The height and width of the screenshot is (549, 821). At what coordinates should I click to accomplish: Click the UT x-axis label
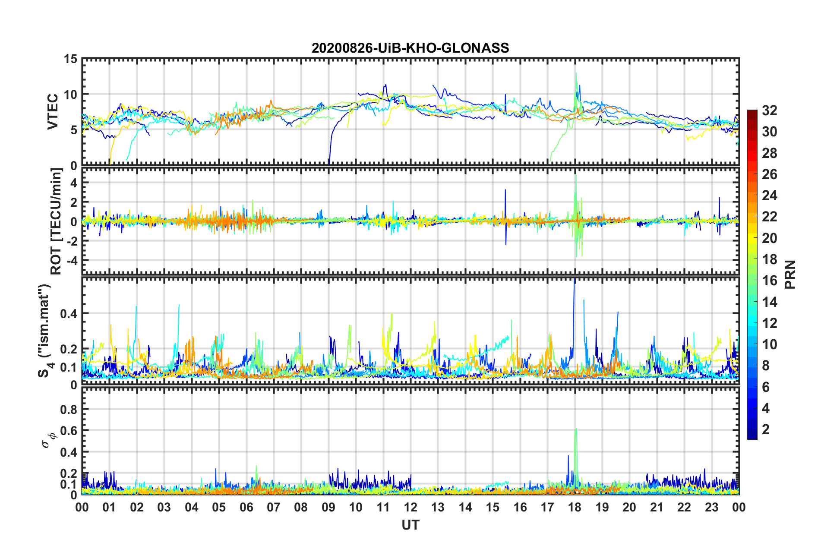point(410,525)
